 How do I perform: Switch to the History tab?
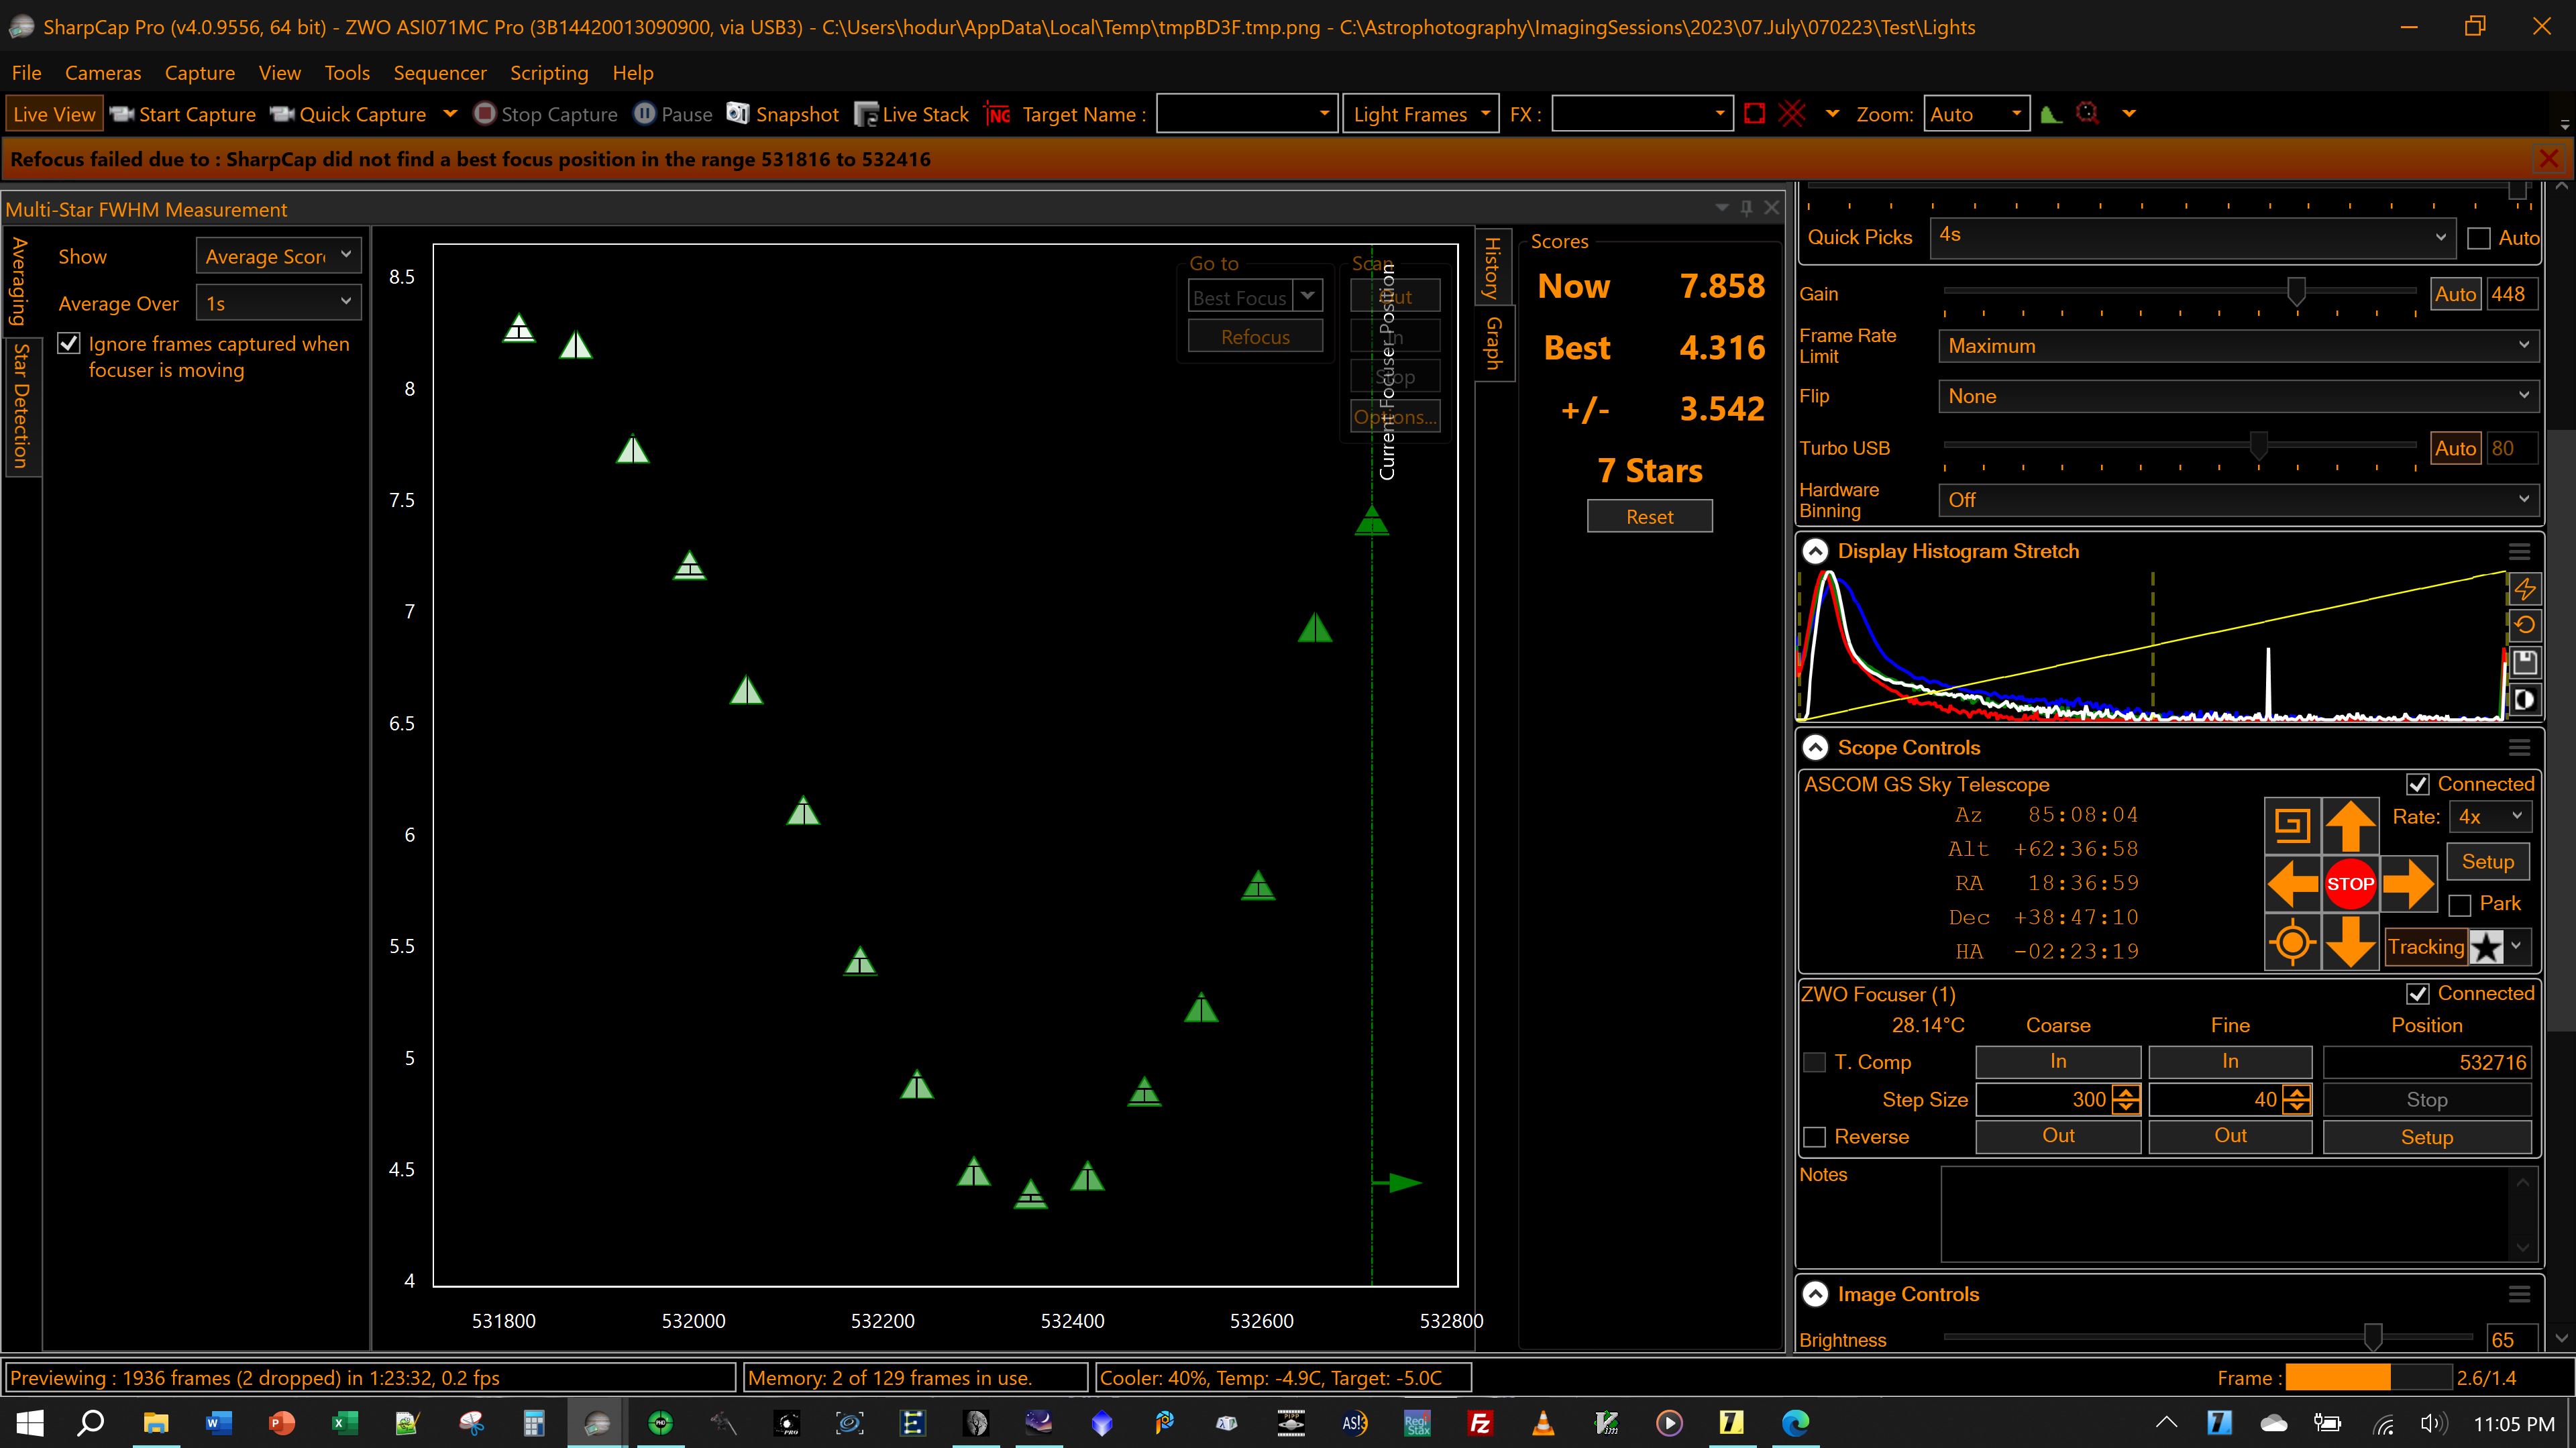click(1493, 267)
